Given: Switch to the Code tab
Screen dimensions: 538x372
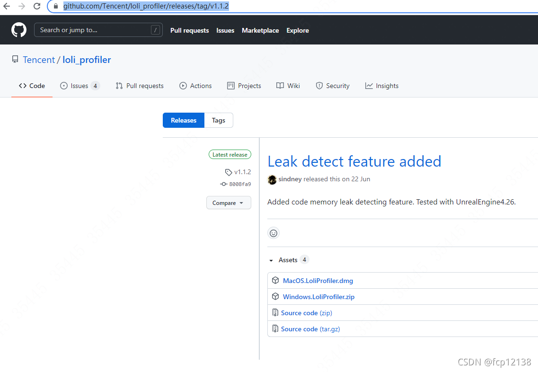Looking at the screenshot, I should (x=32, y=86).
